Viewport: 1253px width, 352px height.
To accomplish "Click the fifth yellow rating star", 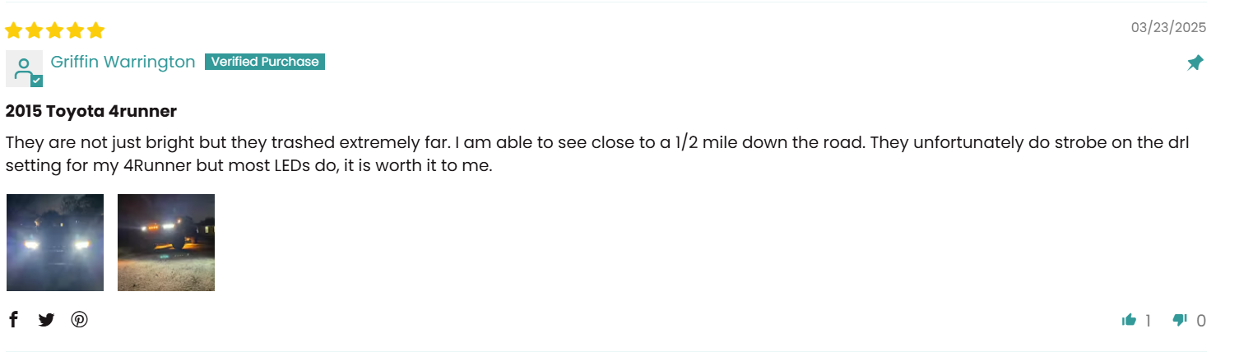I will [96, 30].
